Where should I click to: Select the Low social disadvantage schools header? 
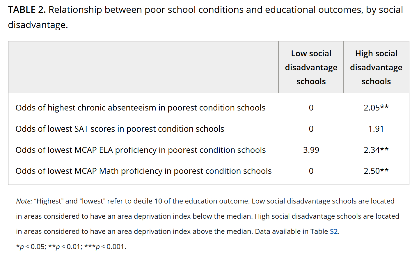point(311,67)
